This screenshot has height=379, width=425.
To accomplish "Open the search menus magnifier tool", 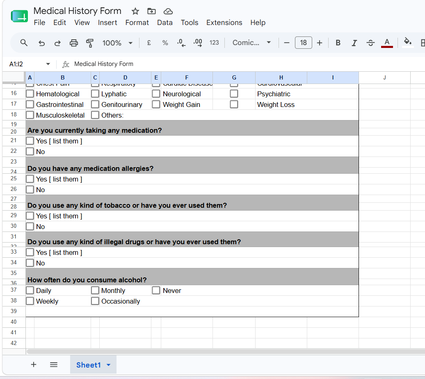I will [x=24, y=43].
